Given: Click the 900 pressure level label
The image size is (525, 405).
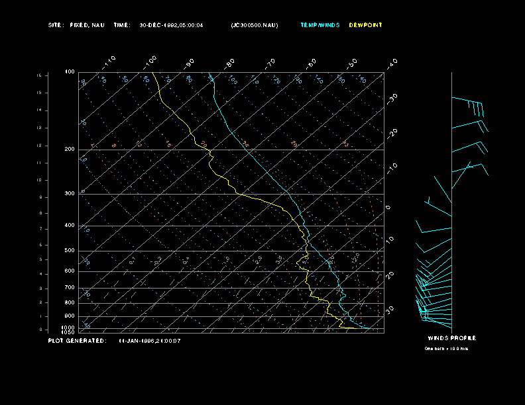Looking at the screenshot, I should pyautogui.click(x=70, y=316).
